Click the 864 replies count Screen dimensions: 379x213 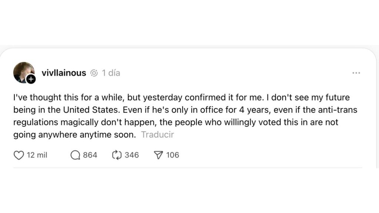(x=90, y=155)
